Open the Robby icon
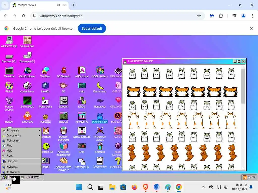Viewport: 258px width, 193px height. [x=9, y=119]
